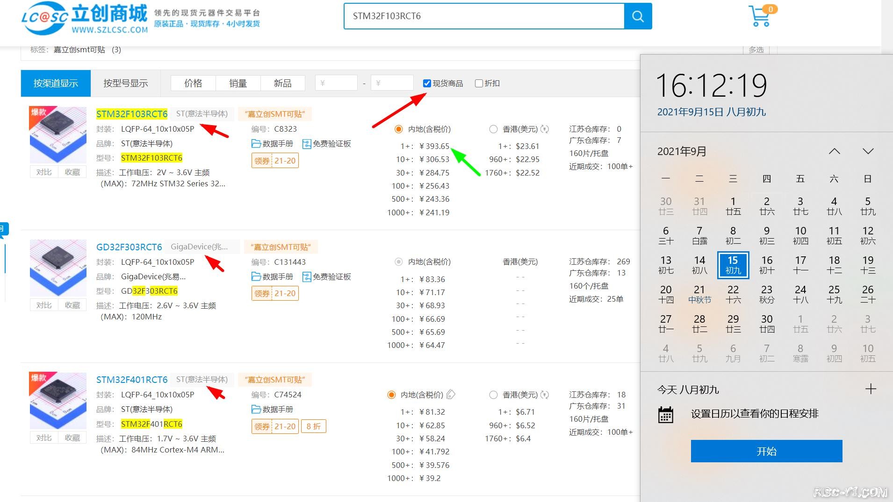The image size is (893, 502).
Task: Add event with the plus icon
Action: click(871, 389)
